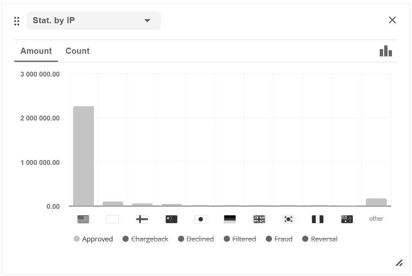The height and width of the screenshot is (276, 412).
Task: Click the United States flag icon
Action: pos(83,219)
